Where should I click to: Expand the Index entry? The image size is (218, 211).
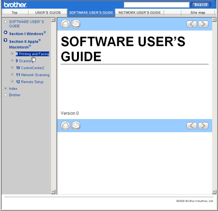pyautogui.click(x=5, y=89)
